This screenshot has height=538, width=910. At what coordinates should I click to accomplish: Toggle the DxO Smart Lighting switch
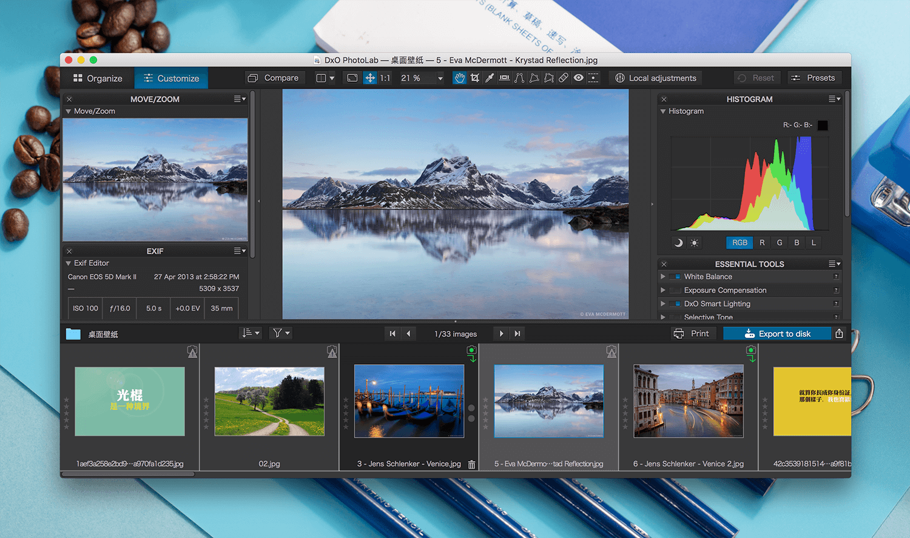pyautogui.click(x=675, y=304)
